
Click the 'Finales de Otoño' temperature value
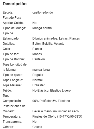pyautogui.click(x=57, y=117)
